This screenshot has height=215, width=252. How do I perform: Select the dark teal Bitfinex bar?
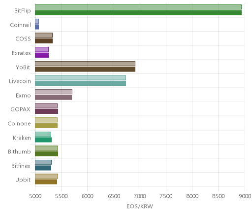[43, 168]
